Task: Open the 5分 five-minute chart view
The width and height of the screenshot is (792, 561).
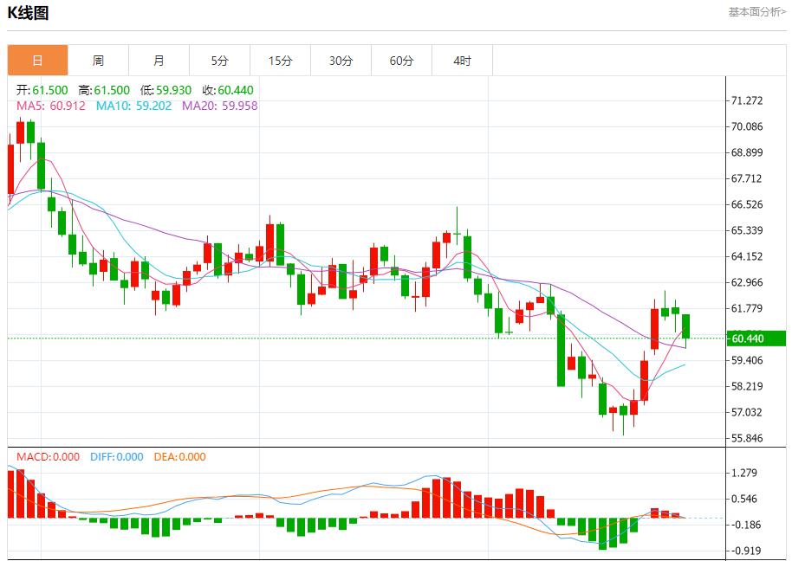Action: (x=221, y=60)
